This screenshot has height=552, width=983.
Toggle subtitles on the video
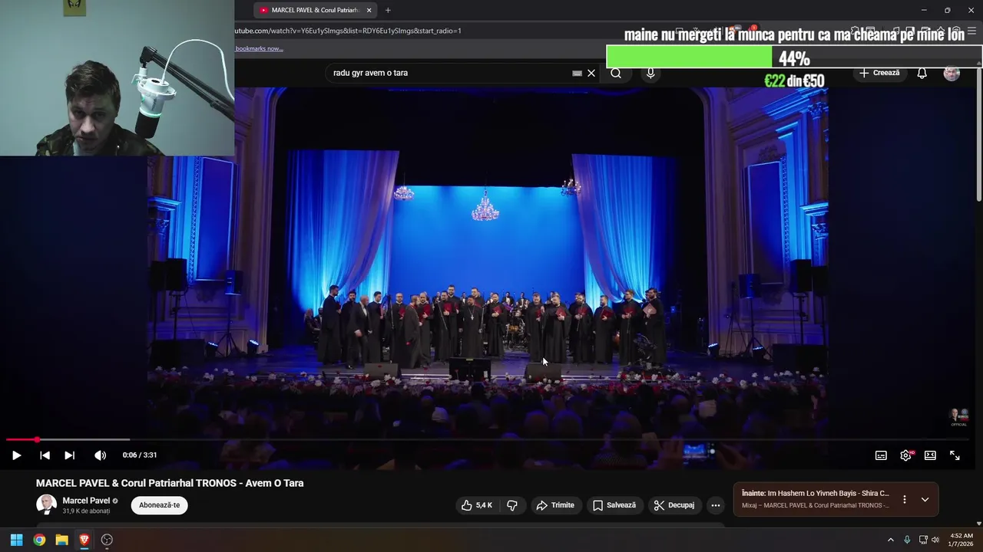[881, 455]
